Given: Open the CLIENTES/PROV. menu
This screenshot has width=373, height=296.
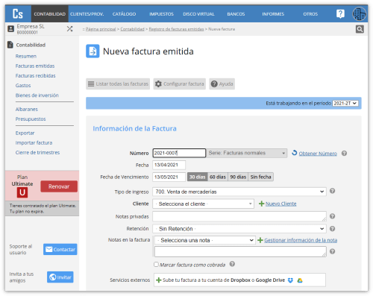Looking at the screenshot, I should (x=87, y=14).
